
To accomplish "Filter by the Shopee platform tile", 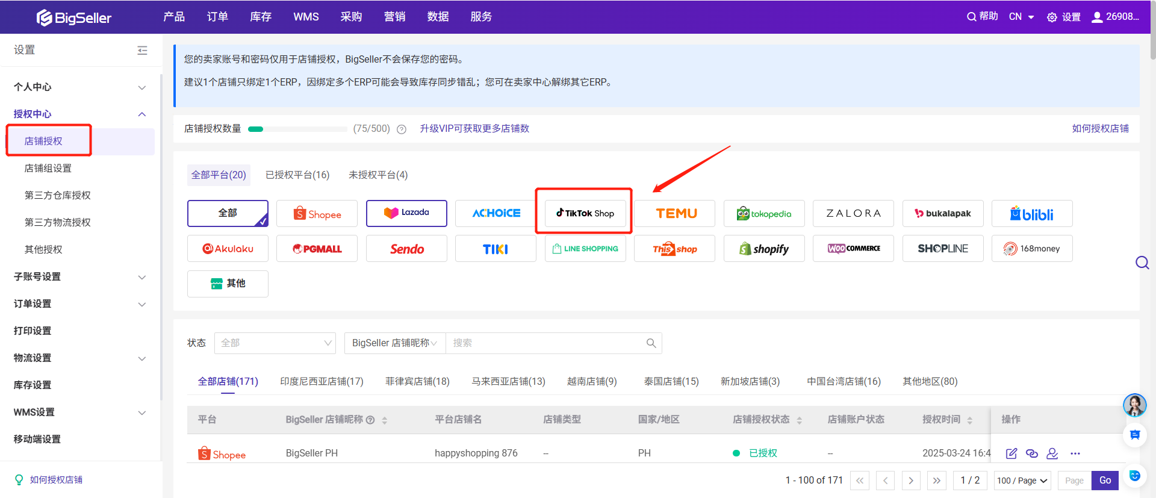I will pos(317,214).
